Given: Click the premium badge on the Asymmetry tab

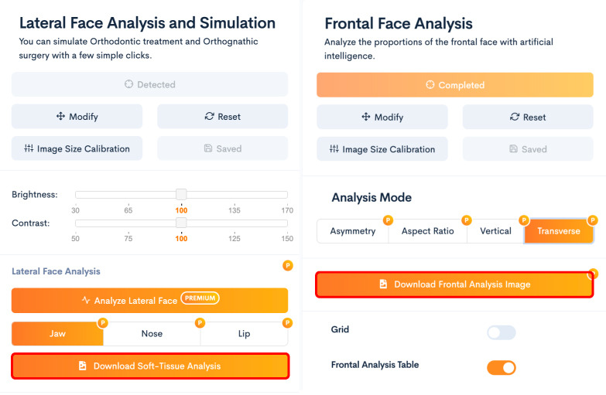Looking at the screenshot, I should tap(388, 220).
